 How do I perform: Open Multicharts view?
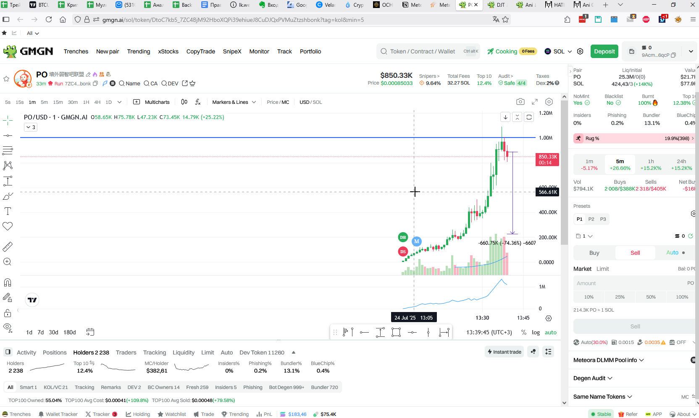[x=152, y=102]
